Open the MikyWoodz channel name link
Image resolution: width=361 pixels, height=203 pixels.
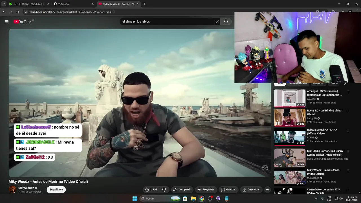pos(26,188)
